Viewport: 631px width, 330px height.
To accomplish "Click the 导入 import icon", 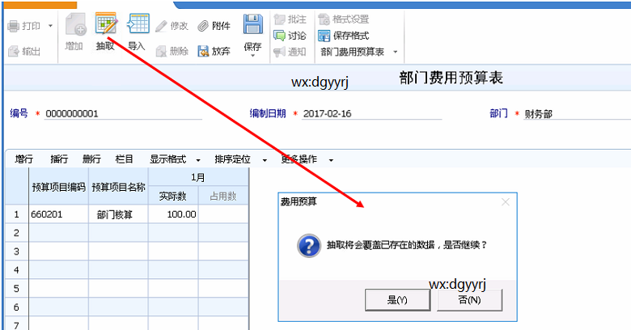I will 138,23.
